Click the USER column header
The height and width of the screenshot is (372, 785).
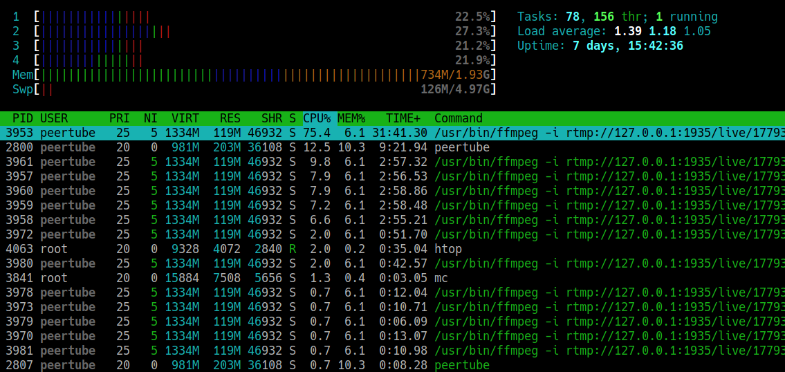pos(54,118)
